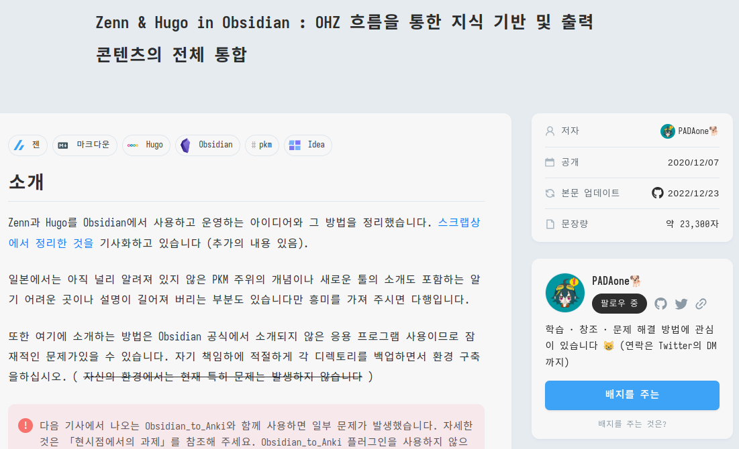Click the Zenn topic logo icon
This screenshot has height=449, width=739.
[19, 145]
